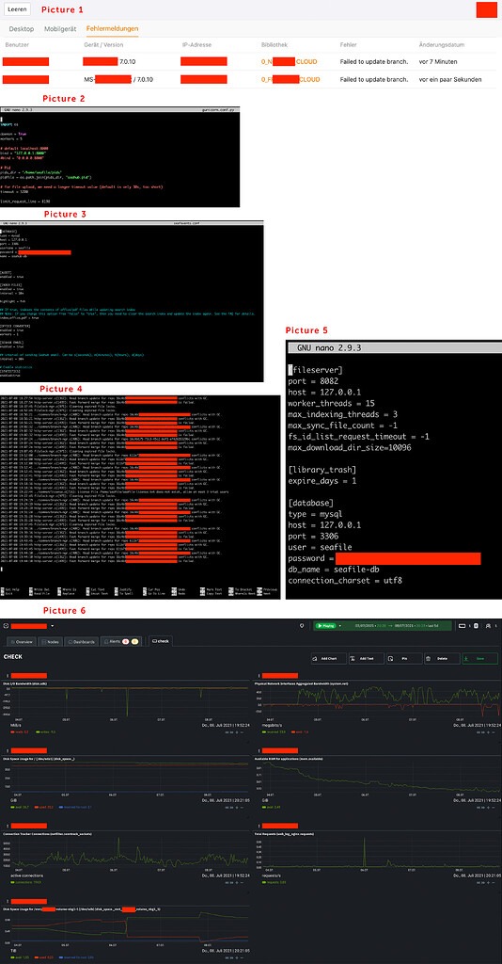Click the green Save button
The height and width of the screenshot is (964, 502).
(x=479, y=658)
